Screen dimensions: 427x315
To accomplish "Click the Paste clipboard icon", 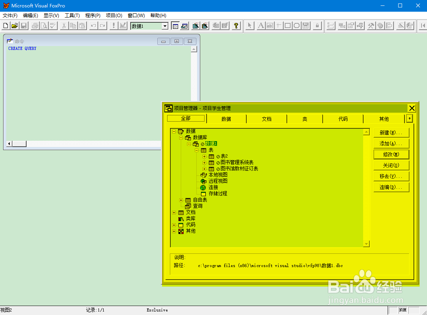I will [x=82, y=26].
